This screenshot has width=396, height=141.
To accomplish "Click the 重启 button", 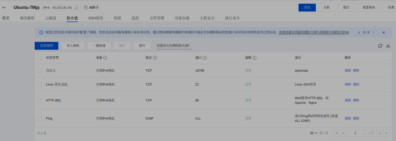I will click(346, 8).
